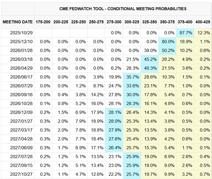Select the 2026/12/09 row's 28.1% cell
This screenshot has height=179, width=212.
coord(114,112)
